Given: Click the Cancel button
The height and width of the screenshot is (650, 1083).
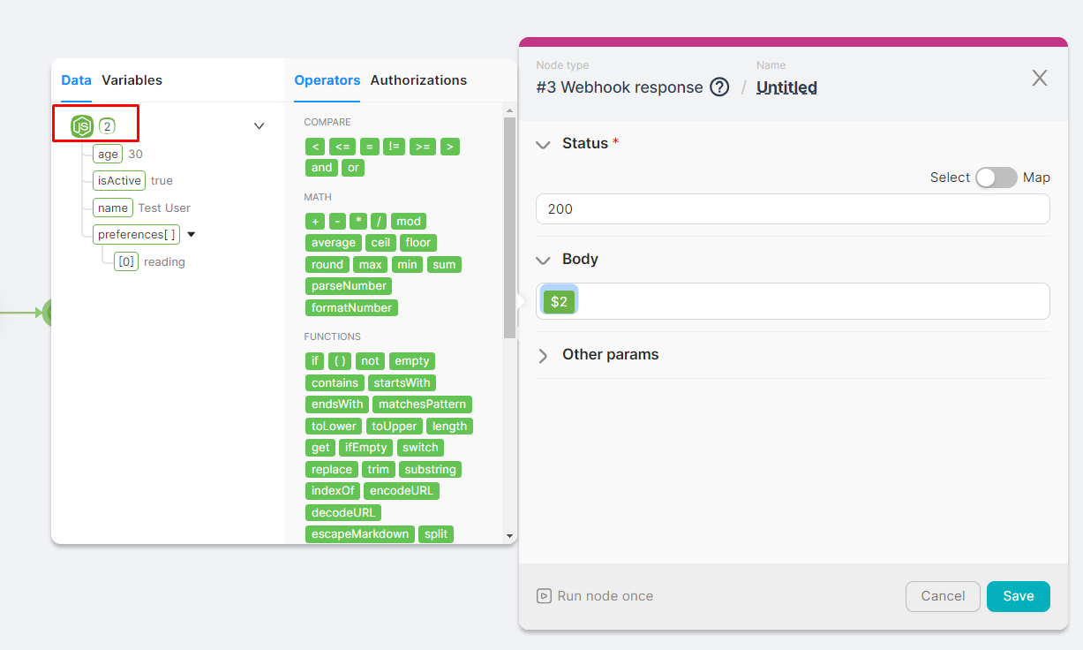Looking at the screenshot, I should (x=942, y=596).
